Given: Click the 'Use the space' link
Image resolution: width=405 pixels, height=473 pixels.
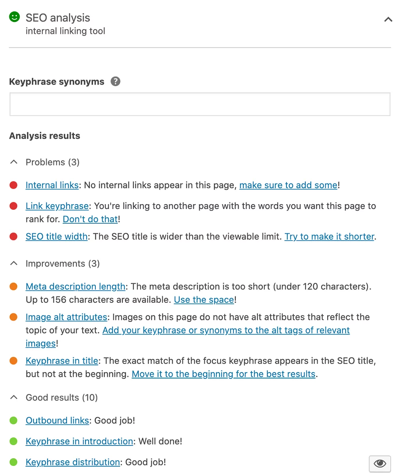Looking at the screenshot, I should [x=204, y=300].
